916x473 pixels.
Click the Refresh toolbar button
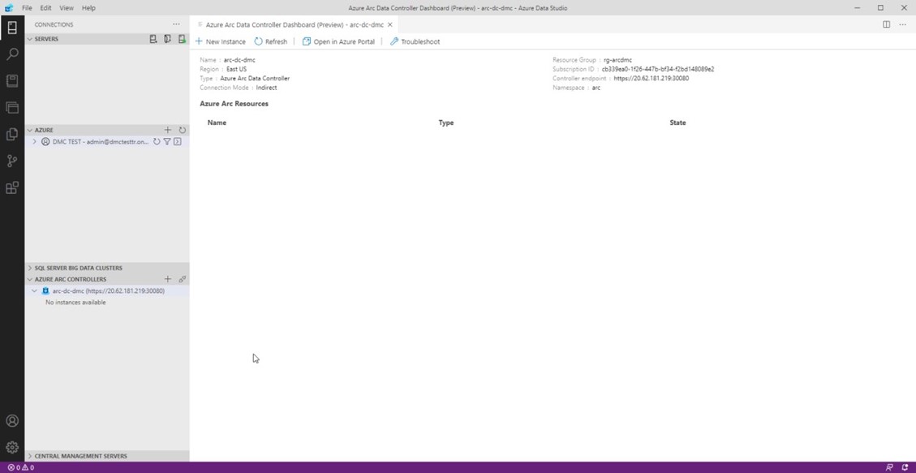(270, 41)
